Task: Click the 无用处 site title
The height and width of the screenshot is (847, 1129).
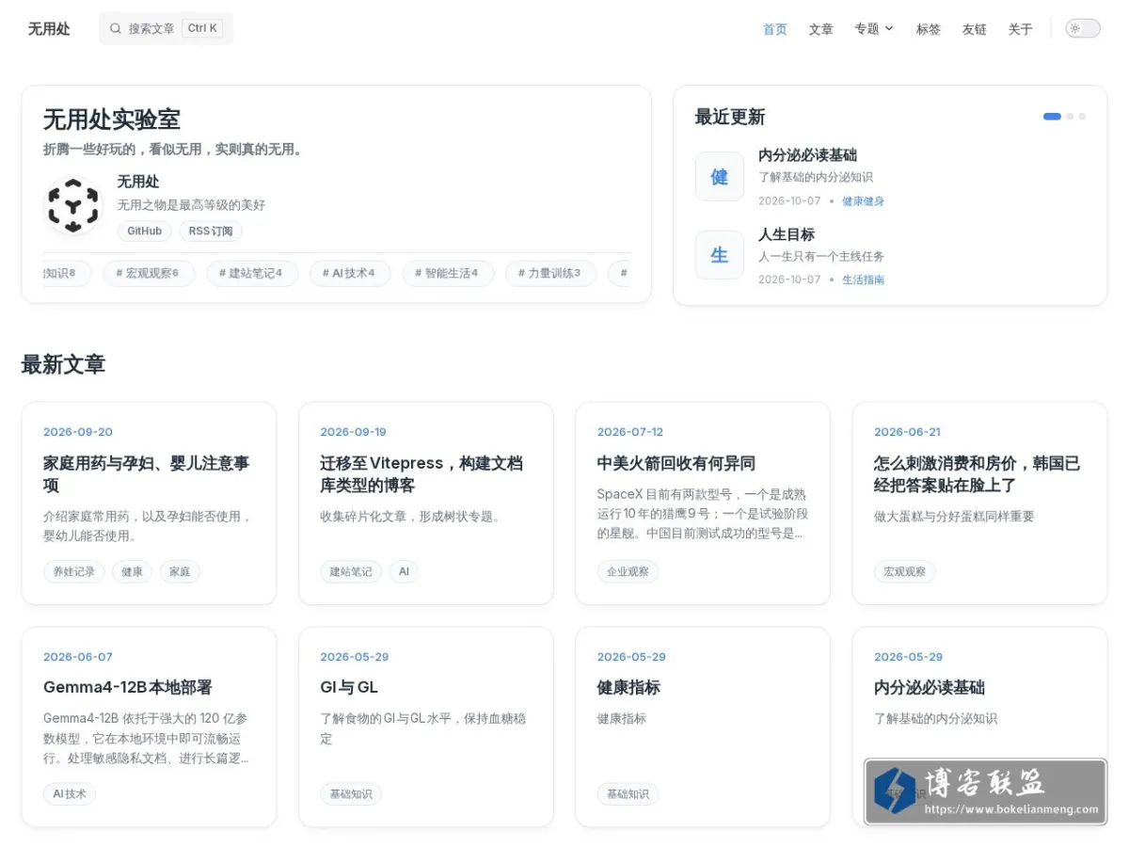Action: tap(49, 28)
